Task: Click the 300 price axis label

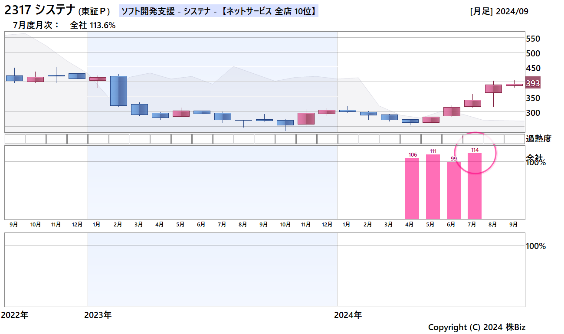Action: pyautogui.click(x=533, y=113)
